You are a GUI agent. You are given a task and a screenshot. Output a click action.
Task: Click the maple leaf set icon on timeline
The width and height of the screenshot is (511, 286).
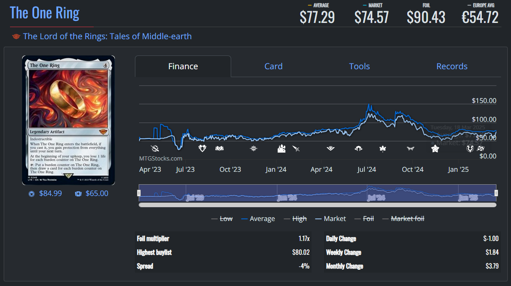pyautogui.click(x=382, y=148)
